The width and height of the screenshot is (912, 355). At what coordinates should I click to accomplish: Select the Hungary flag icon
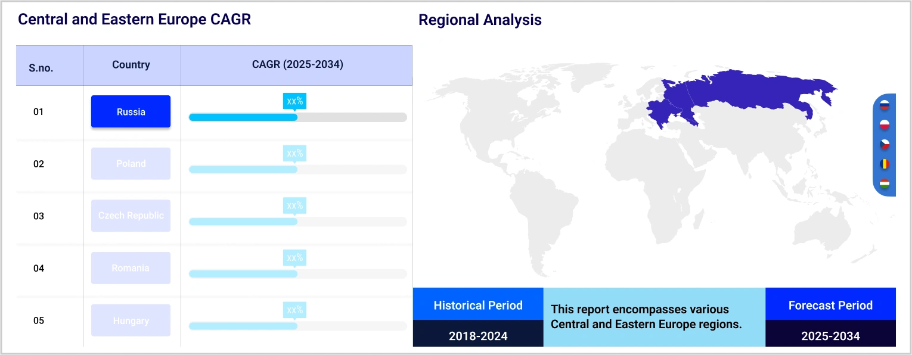point(885,183)
